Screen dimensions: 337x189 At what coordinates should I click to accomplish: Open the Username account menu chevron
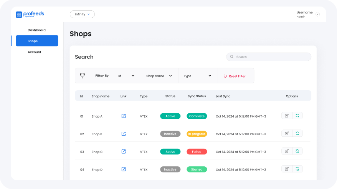coord(317,14)
